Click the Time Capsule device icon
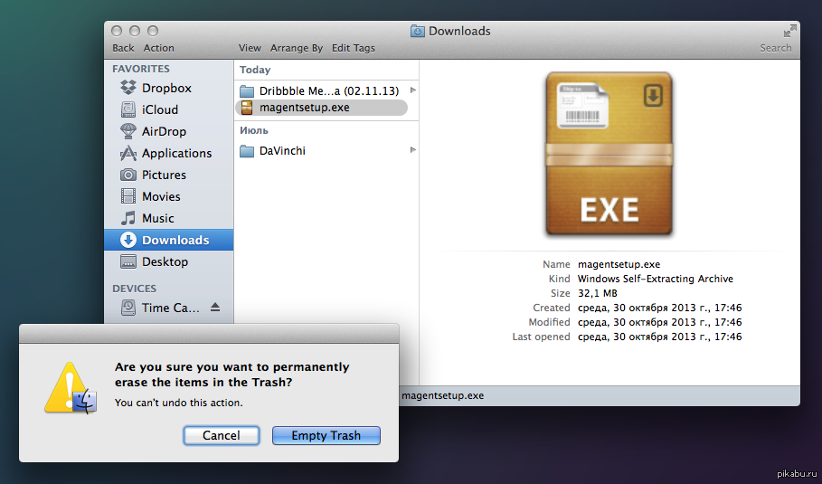This screenshot has height=484, width=822. point(128,308)
